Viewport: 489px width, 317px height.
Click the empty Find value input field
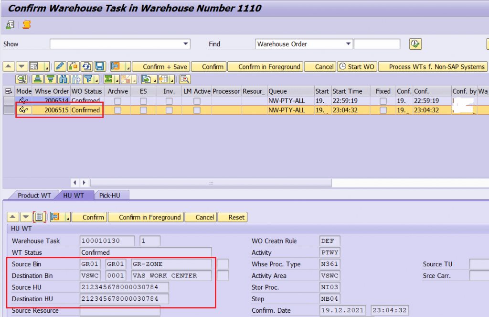coord(377,44)
